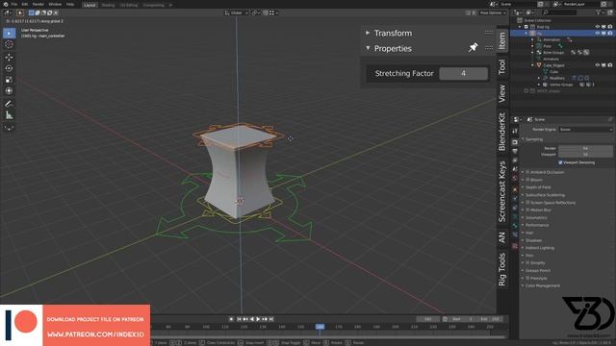
Task: Open the World properties tab icon
Action: point(515,179)
